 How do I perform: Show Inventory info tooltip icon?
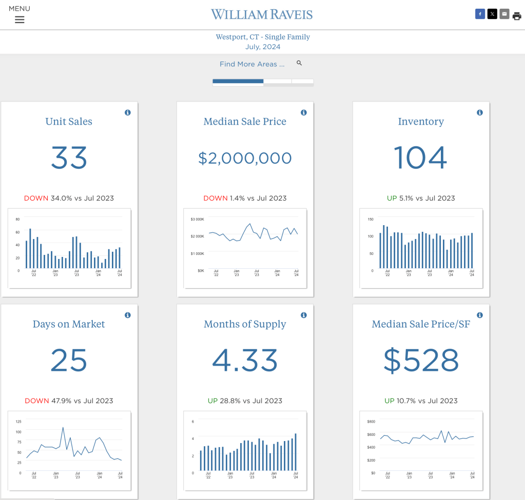click(x=480, y=112)
